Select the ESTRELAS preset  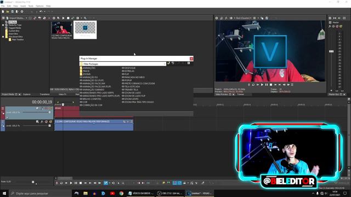coord(129,71)
